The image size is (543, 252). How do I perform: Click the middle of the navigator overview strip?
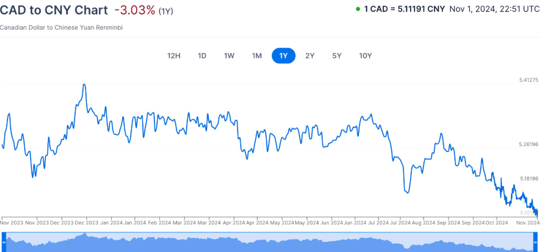click(271, 242)
